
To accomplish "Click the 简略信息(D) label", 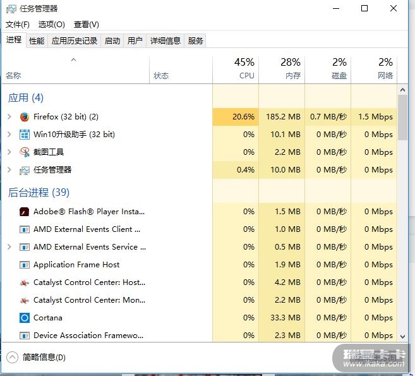I will point(44,358).
